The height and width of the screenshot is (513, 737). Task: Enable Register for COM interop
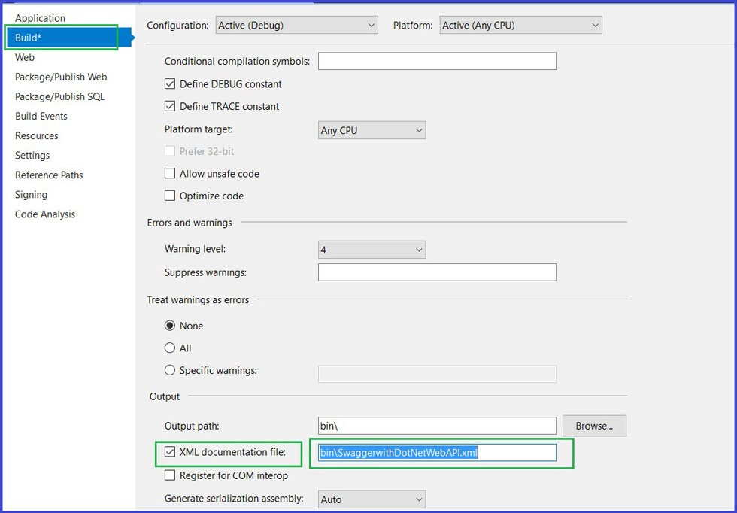click(170, 475)
